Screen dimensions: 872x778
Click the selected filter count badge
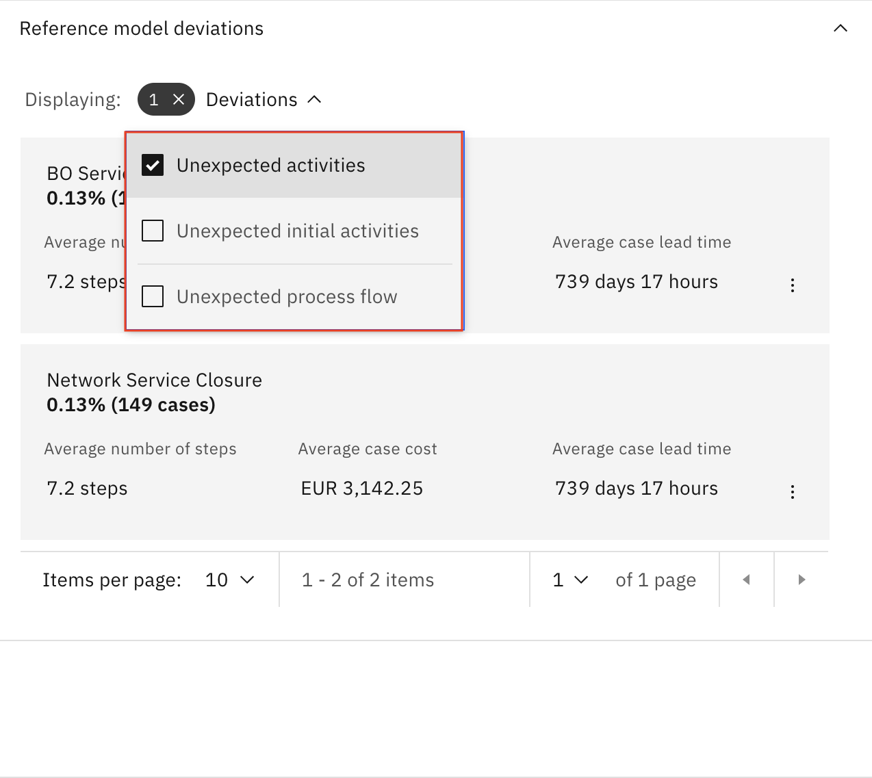[154, 100]
